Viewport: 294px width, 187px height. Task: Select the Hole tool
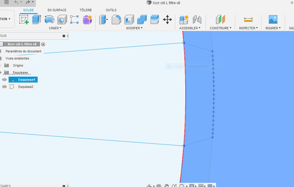(62, 20)
